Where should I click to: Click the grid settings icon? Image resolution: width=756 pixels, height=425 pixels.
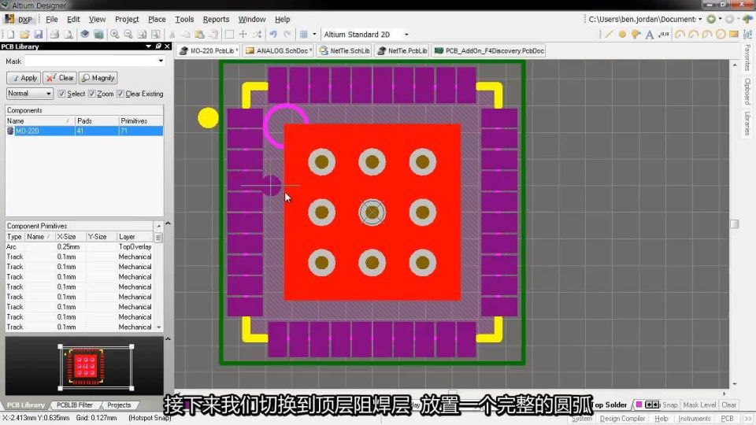(304, 35)
